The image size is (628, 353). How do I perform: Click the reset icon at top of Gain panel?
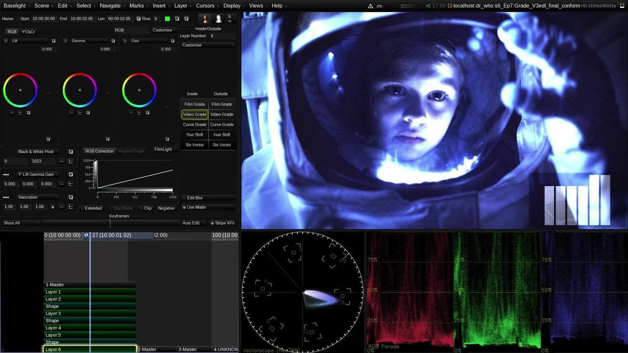coord(173,41)
